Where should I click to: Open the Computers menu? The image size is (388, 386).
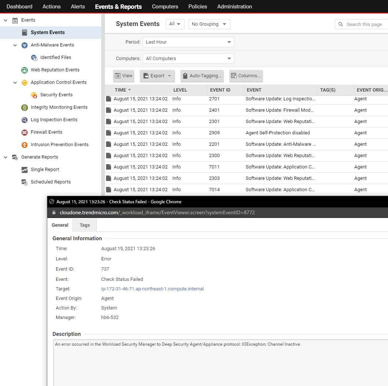[x=165, y=7]
